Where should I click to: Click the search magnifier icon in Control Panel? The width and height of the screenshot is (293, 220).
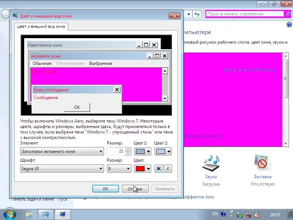(288, 14)
